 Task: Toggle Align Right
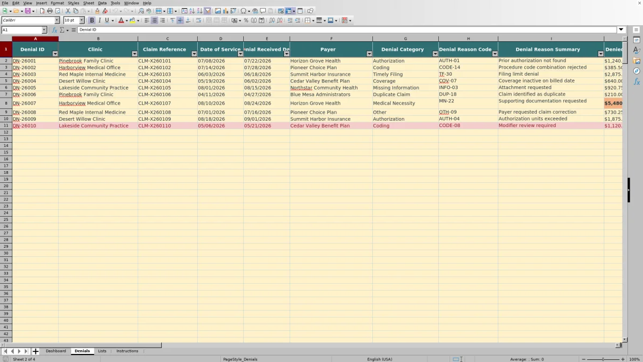(162, 20)
